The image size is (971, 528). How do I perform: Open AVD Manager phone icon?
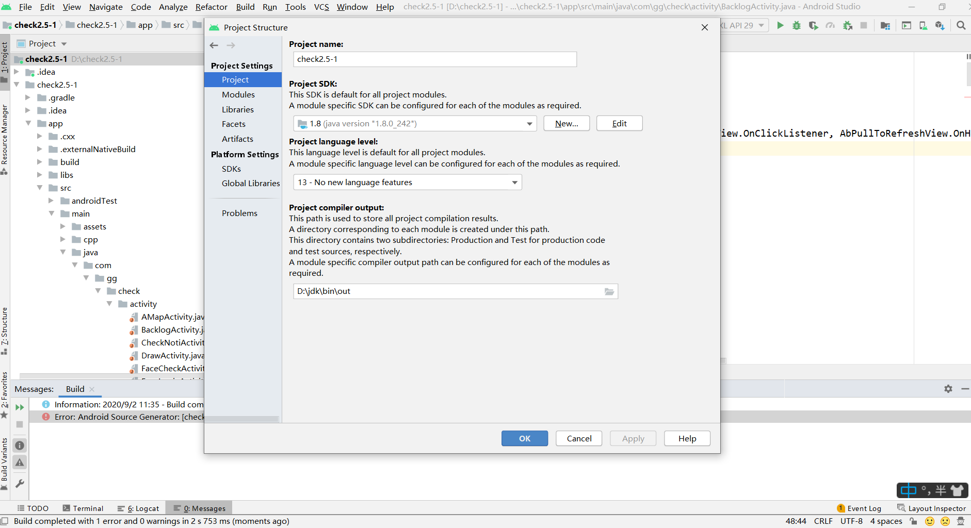pyautogui.click(x=923, y=25)
